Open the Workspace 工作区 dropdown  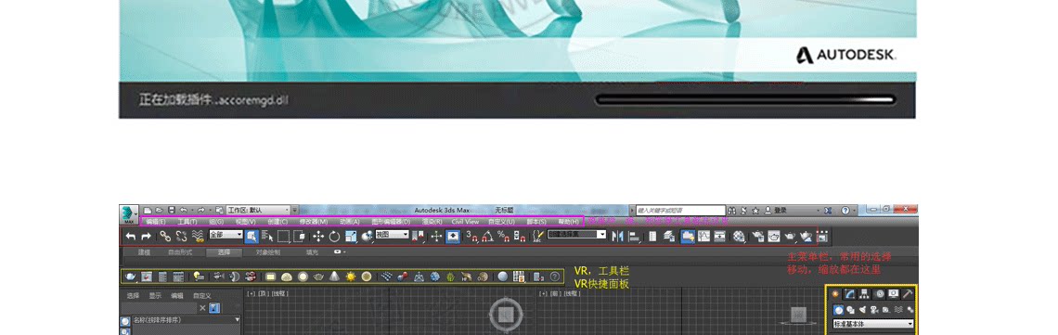(258, 211)
